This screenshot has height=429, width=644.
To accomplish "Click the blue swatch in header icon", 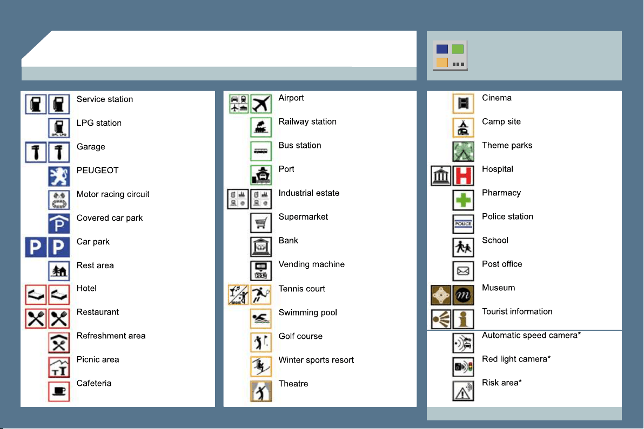I will click(442, 49).
